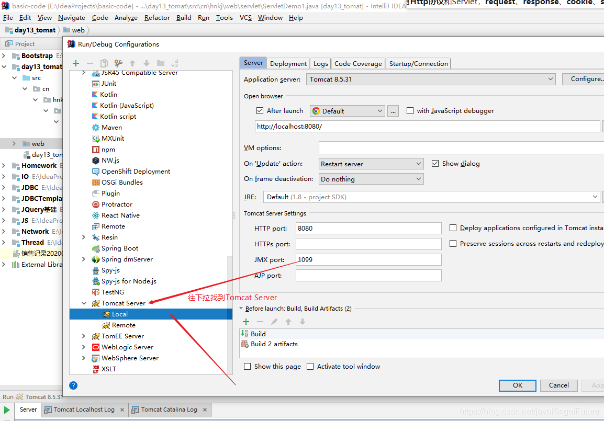Open Application server Tomcat 8.5.31 dropdown

[x=431, y=79]
